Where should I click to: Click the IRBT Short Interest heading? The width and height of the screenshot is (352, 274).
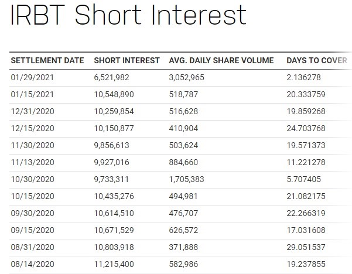coord(128,15)
